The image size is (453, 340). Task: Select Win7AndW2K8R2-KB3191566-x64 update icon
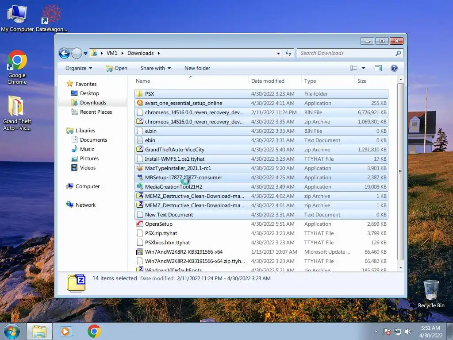point(140,252)
